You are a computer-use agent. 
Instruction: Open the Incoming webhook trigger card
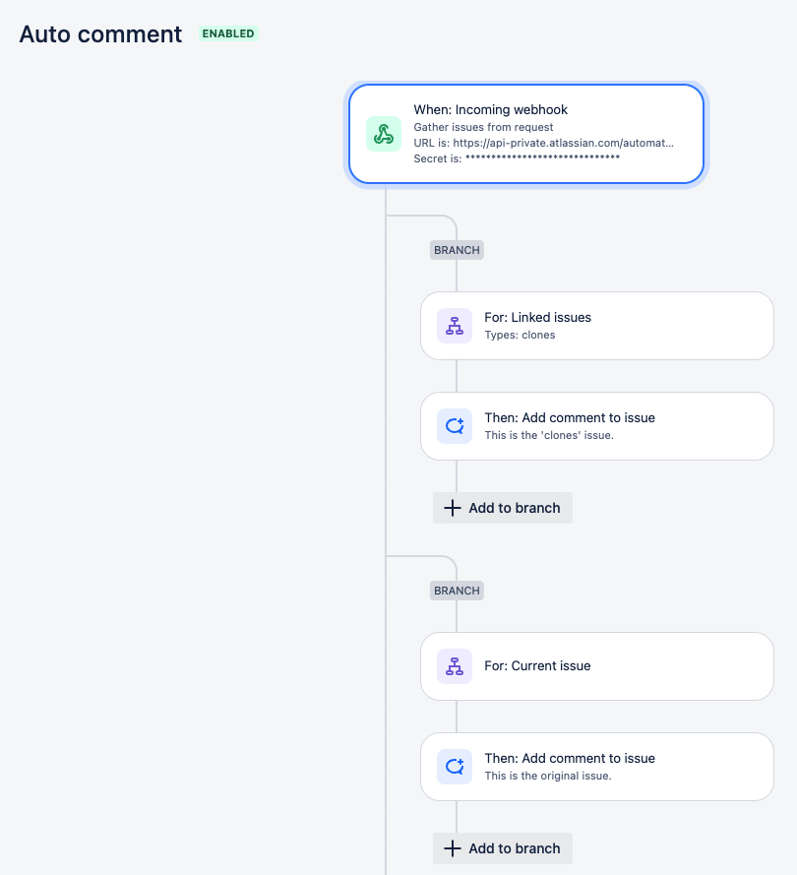click(x=526, y=134)
